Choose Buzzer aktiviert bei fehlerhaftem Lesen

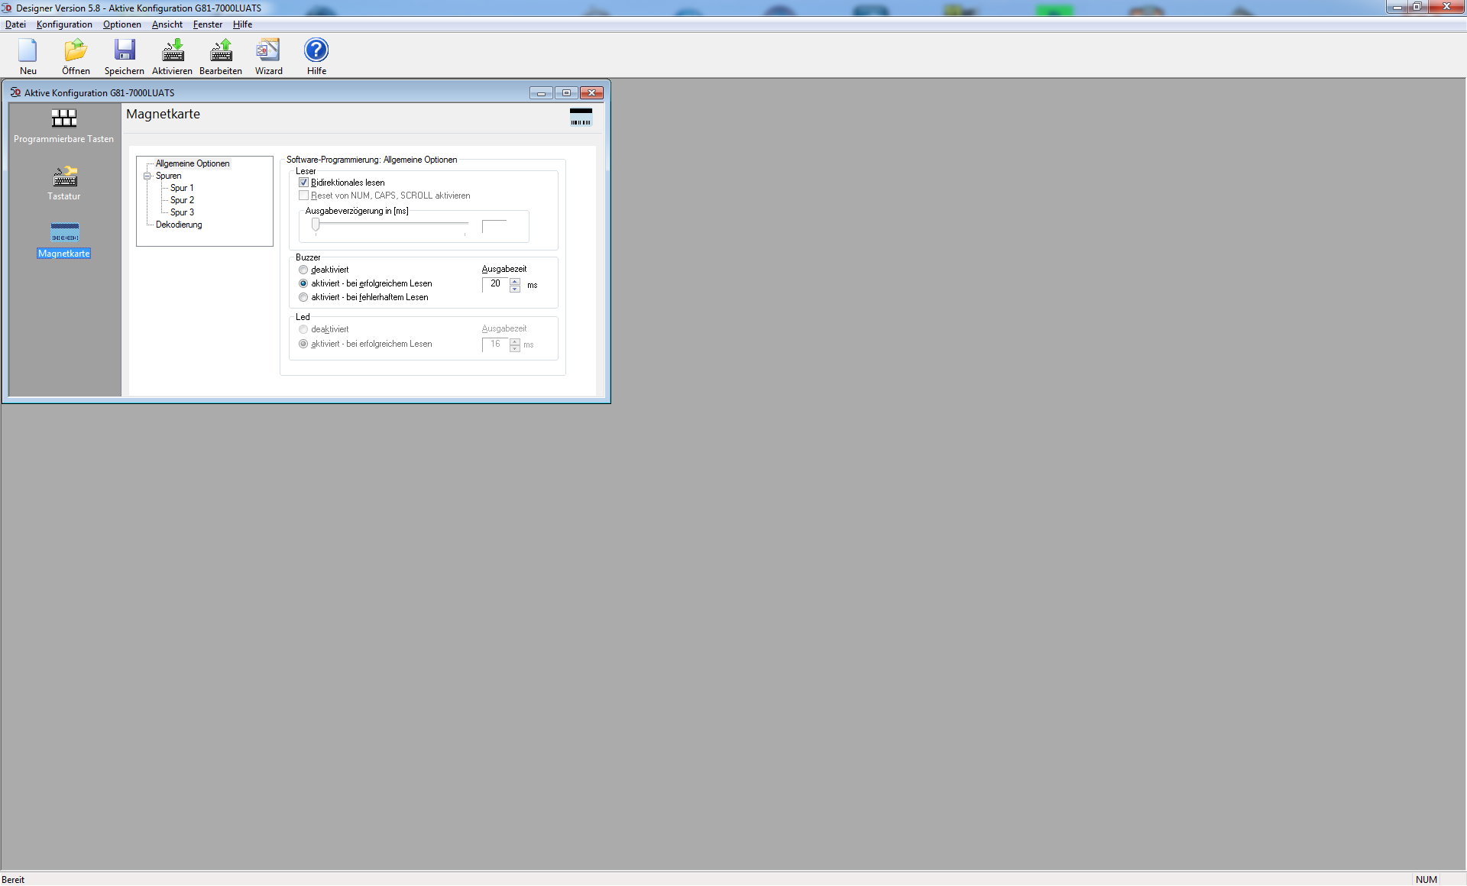(304, 297)
